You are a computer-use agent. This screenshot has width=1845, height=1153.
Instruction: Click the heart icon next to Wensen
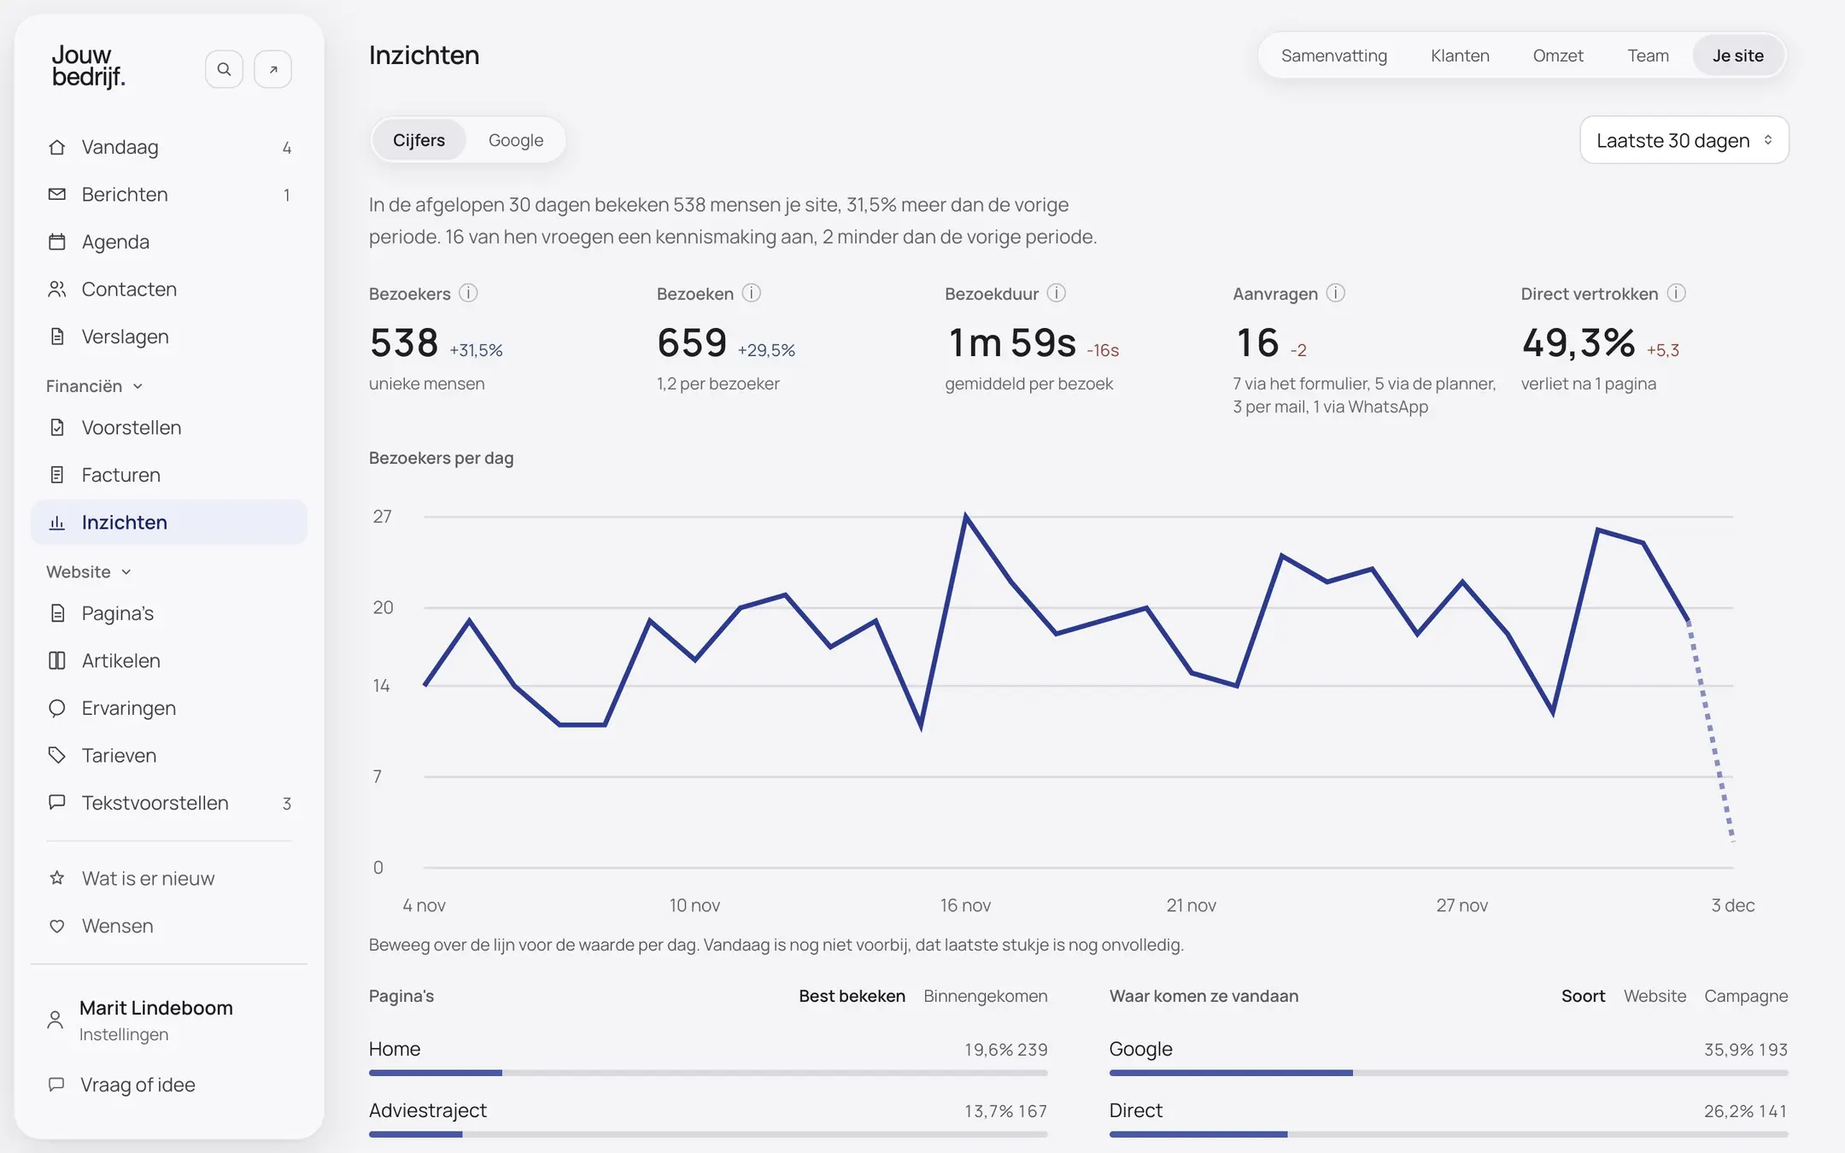coord(57,926)
